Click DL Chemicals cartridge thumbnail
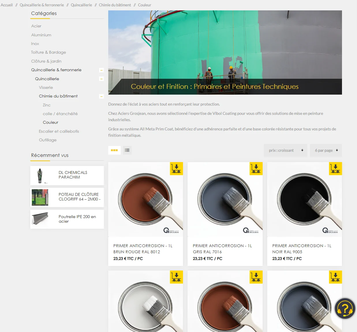The image size is (357, 332). point(40,175)
